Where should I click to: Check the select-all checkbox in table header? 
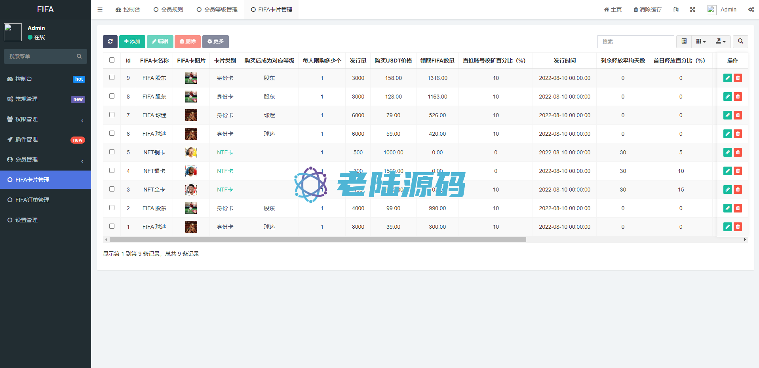point(112,60)
